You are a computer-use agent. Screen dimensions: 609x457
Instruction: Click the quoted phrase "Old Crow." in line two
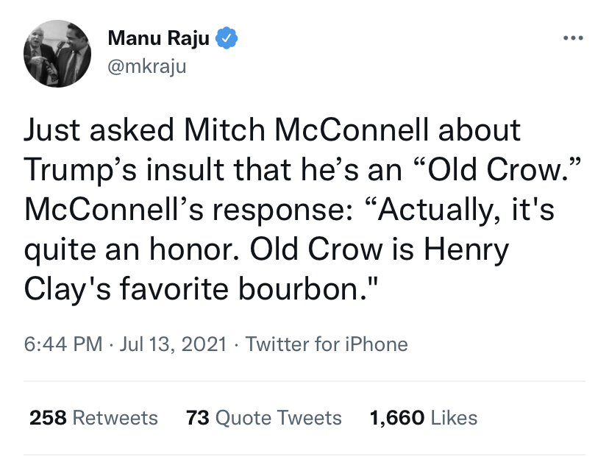tap(499, 169)
